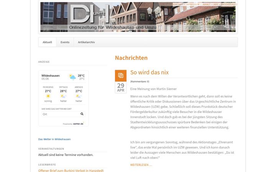Click the Anzeige sidebar heading
Screen dimensions: 276x172
[x=44, y=62]
